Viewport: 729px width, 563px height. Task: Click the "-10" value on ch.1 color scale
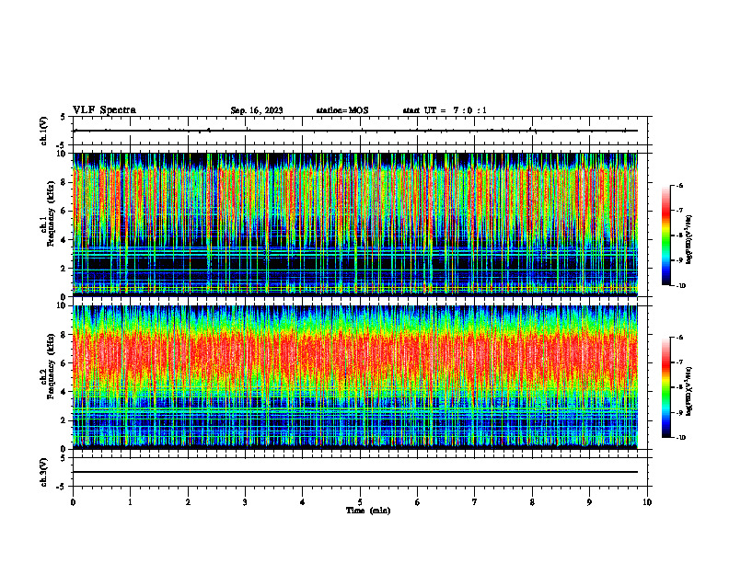tap(680, 286)
